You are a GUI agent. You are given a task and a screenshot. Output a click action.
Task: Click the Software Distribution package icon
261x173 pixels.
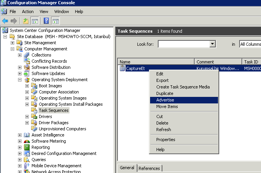coord(27,67)
